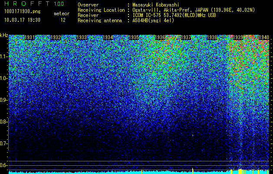Click the 1.1 kHz axis label
Screen dimensions: 273x174
point(3,57)
